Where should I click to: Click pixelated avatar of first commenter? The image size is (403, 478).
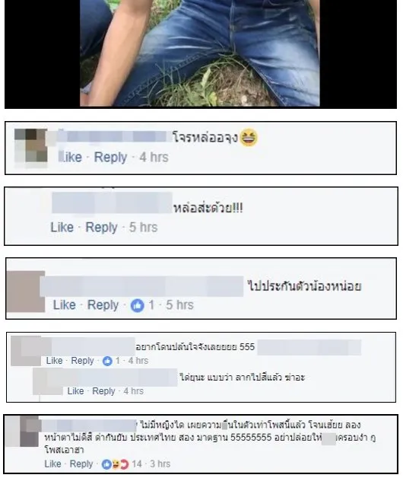click(30, 145)
